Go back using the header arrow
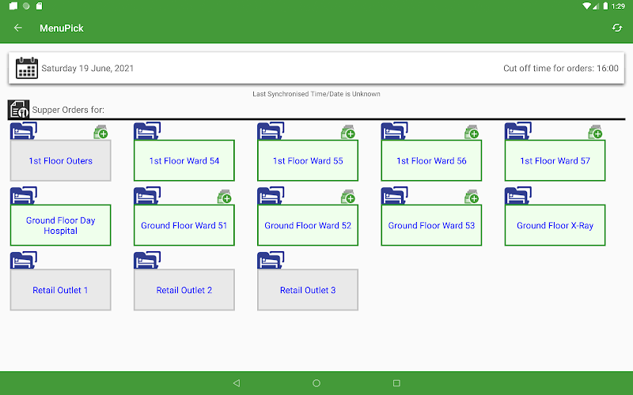633x395 pixels. (17, 28)
